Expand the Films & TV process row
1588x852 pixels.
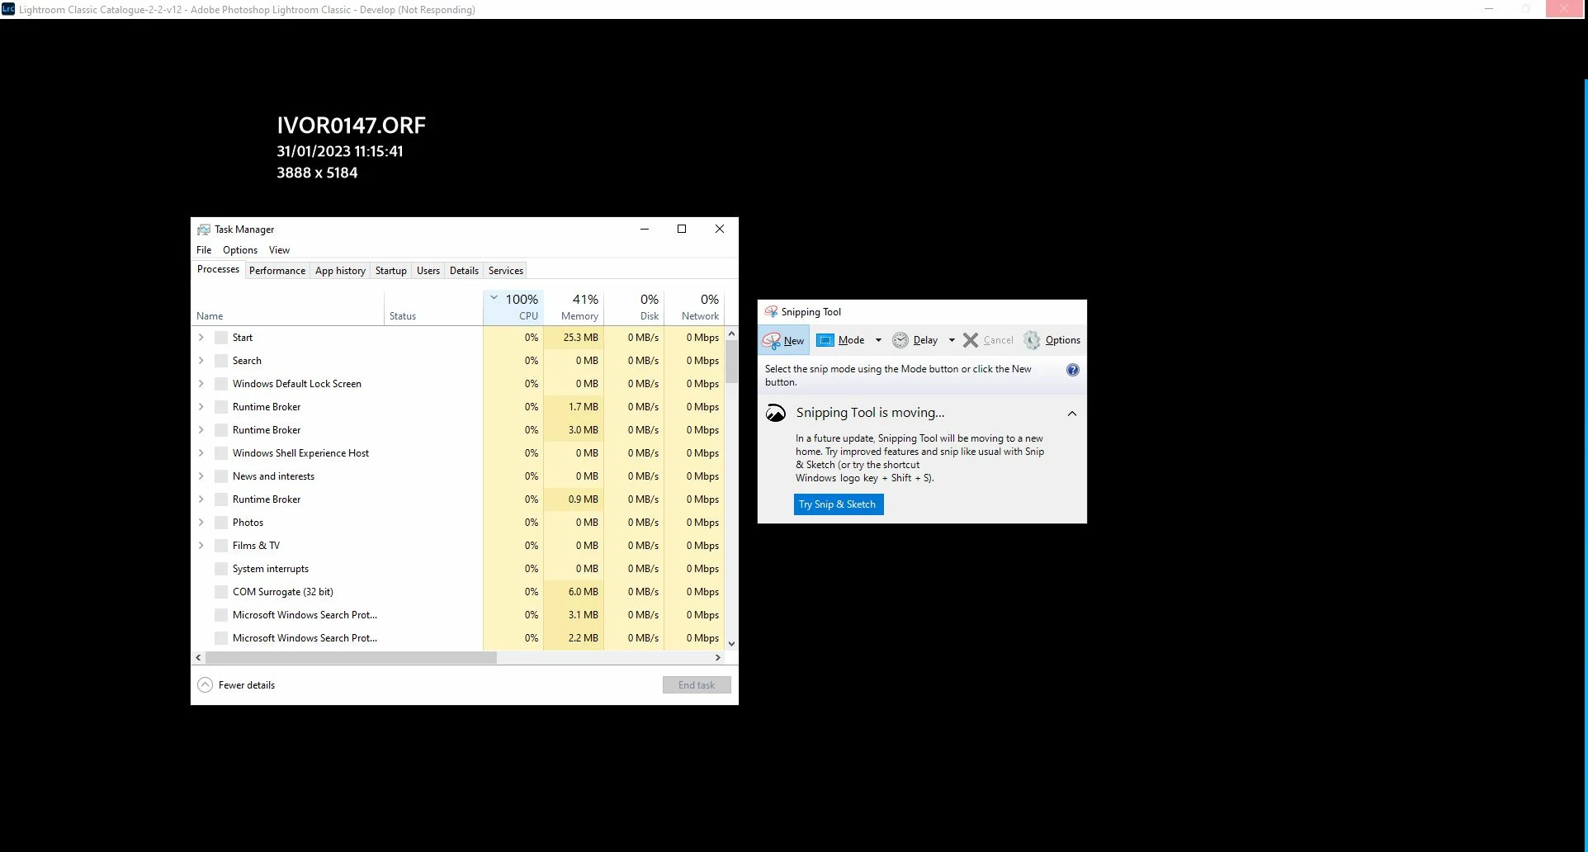pyautogui.click(x=201, y=546)
